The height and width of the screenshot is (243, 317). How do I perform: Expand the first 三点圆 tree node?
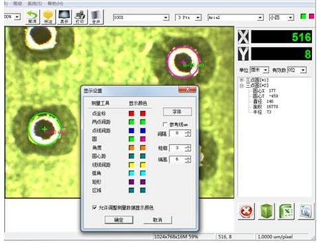point(242,80)
